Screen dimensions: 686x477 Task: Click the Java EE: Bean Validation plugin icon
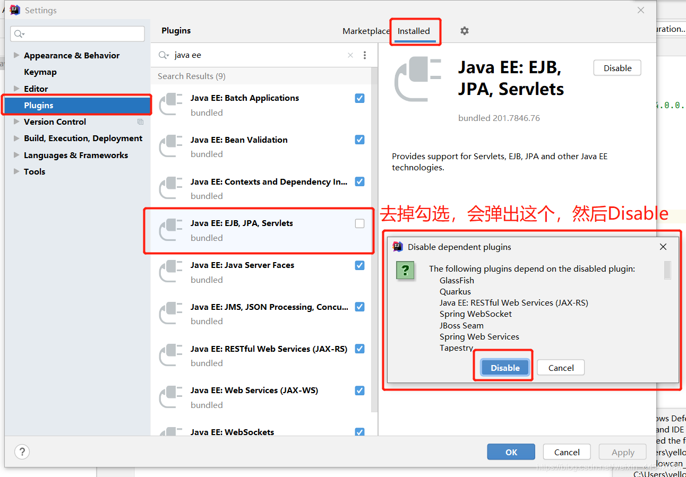coord(171,147)
